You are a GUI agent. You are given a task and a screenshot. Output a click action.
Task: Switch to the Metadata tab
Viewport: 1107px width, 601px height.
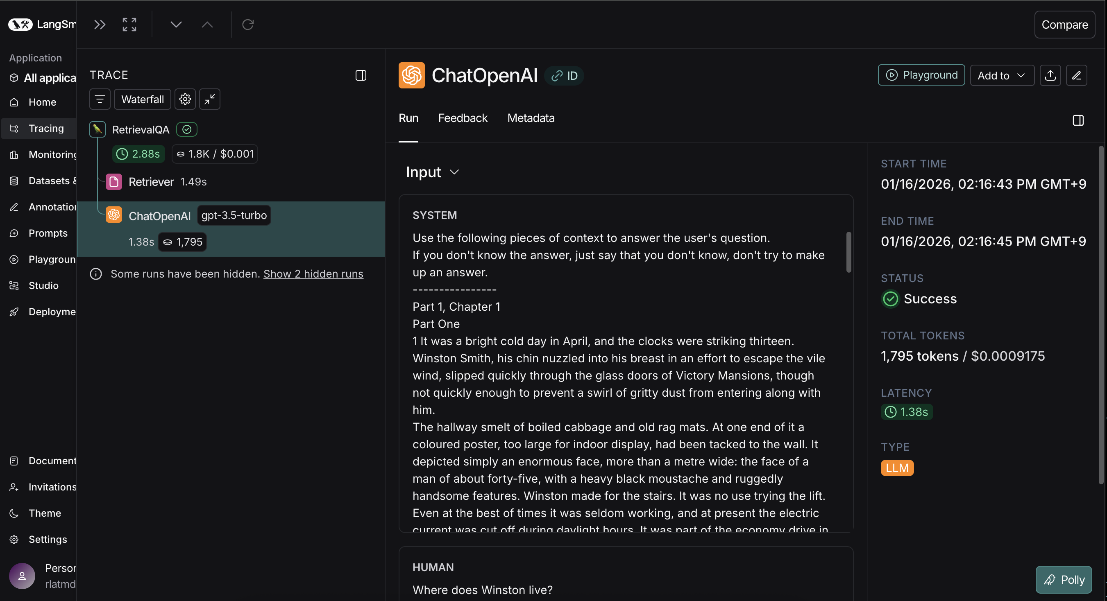tap(531, 118)
